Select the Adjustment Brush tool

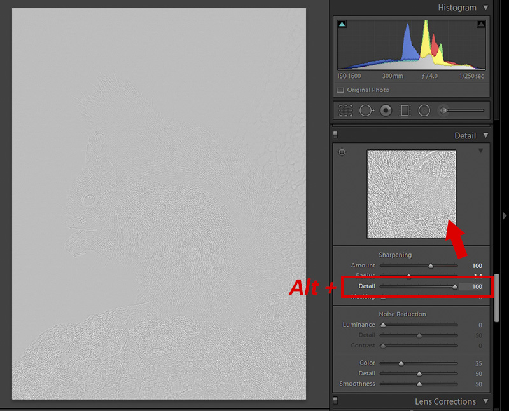442,110
